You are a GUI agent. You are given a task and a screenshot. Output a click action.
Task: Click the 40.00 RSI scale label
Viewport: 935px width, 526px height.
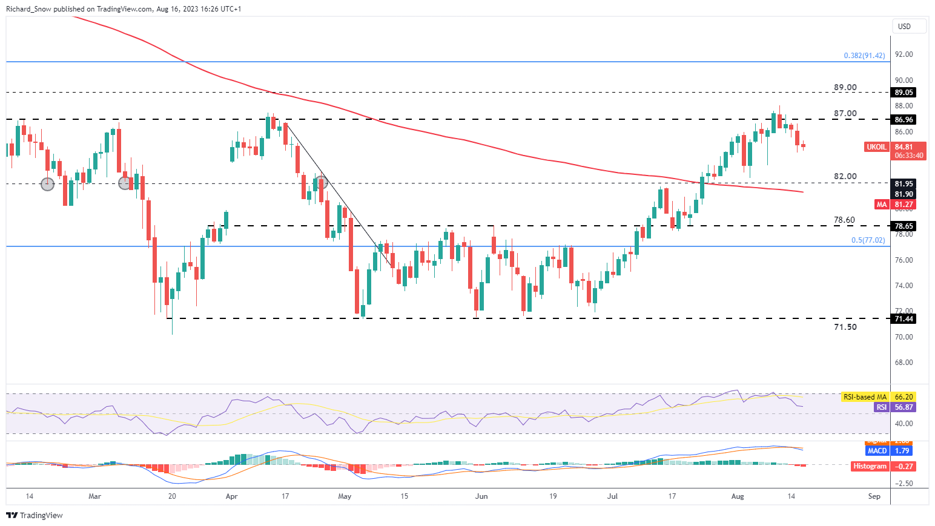pos(904,424)
